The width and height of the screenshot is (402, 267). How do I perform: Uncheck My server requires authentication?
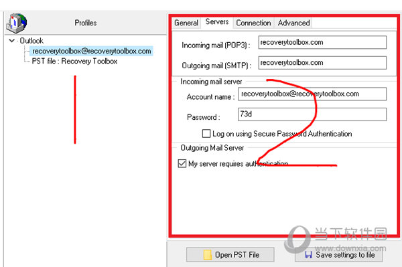click(x=182, y=163)
